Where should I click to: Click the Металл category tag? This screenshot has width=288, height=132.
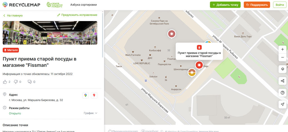(x=11, y=50)
